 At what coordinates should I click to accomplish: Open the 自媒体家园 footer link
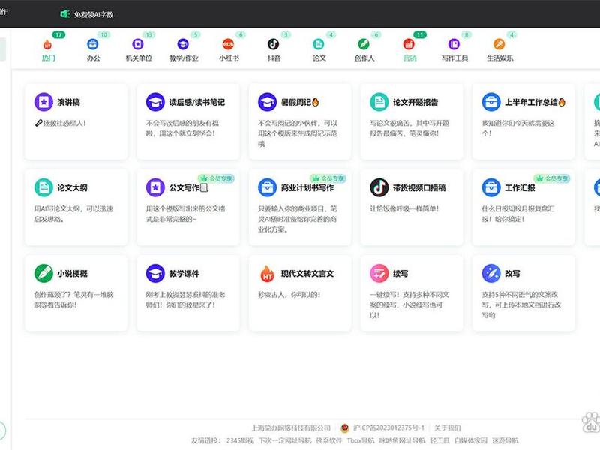click(x=471, y=440)
